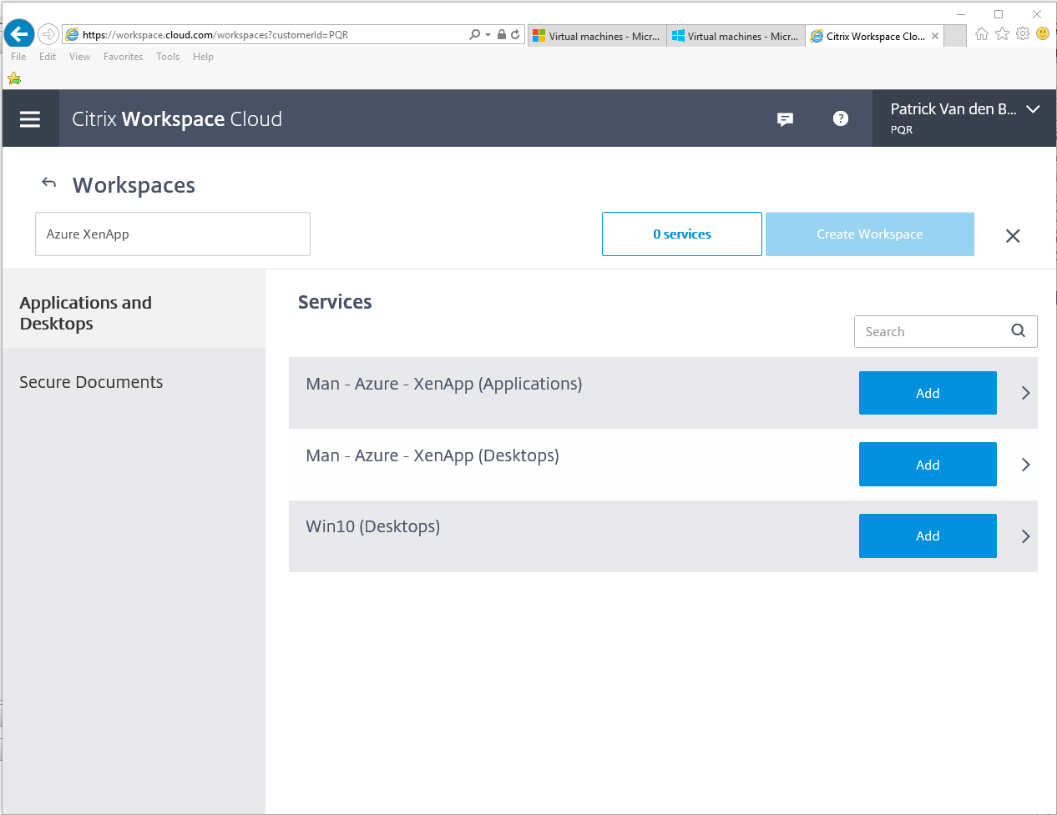
Task: Click the smiley feedback icon
Action: (x=1043, y=33)
